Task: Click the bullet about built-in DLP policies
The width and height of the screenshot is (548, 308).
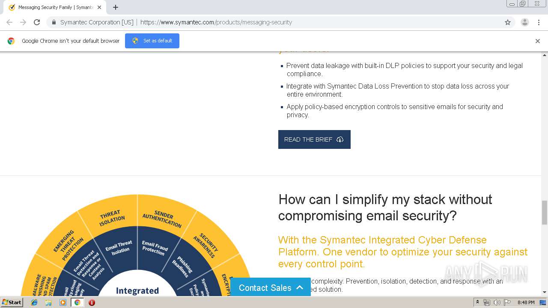Action: click(405, 70)
